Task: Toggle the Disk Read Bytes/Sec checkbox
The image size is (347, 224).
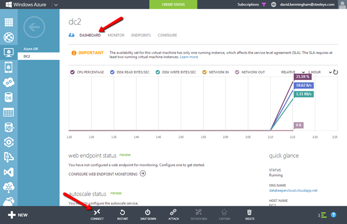Action: point(112,72)
